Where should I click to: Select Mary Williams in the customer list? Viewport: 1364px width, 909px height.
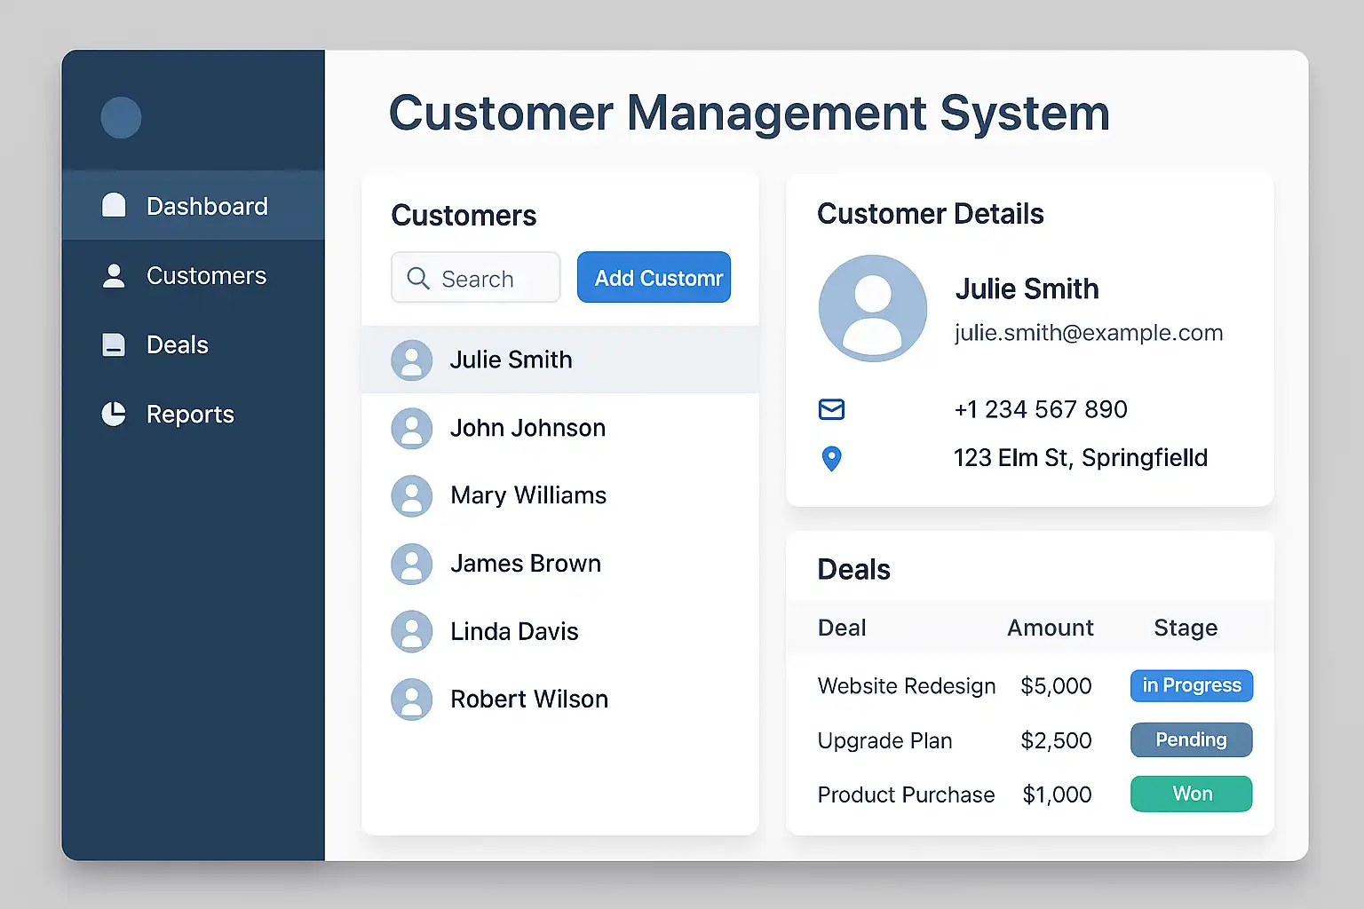click(528, 495)
